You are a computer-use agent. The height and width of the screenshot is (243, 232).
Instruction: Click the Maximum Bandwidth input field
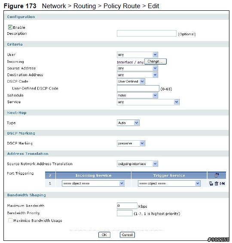pyautogui.click(x=127, y=206)
